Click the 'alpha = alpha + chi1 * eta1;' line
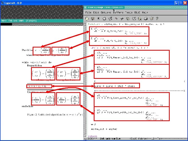This screenshot has height=141, width=188. 115,86
